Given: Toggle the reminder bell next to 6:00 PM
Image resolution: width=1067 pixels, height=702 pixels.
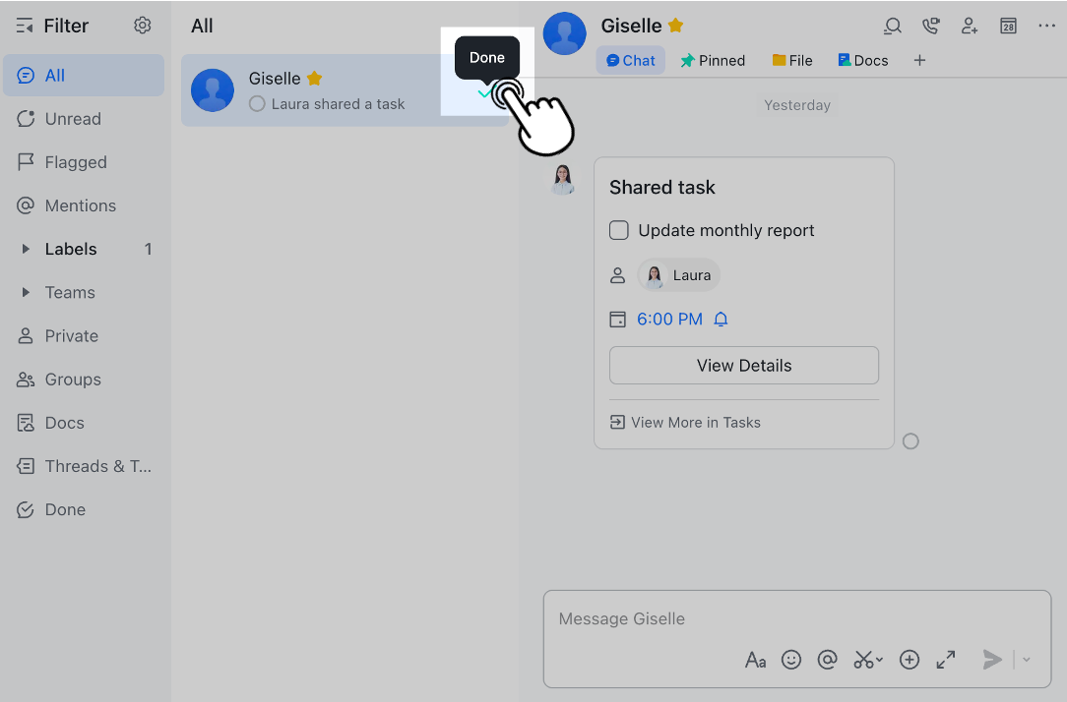Looking at the screenshot, I should click(x=721, y=320).
